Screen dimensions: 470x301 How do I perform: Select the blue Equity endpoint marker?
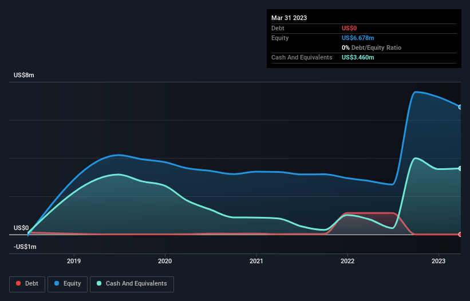(460, 107)
